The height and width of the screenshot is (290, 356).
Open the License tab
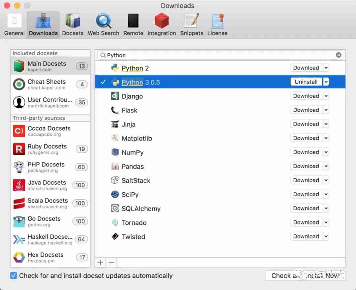coord(217,25)
